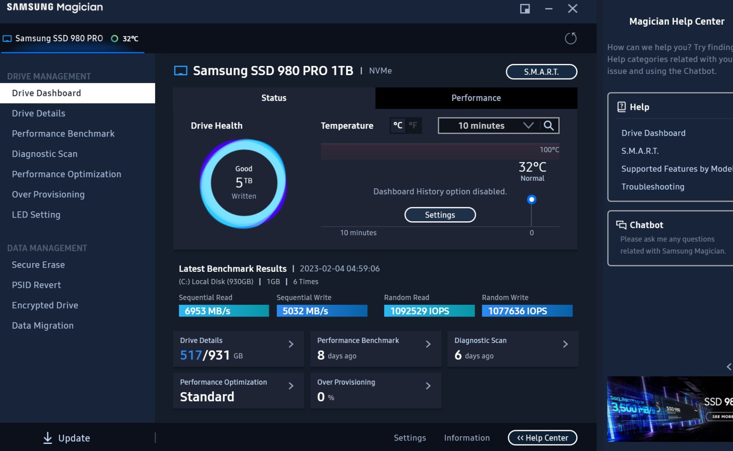Click the Sequential Write 5032 MB/s bar

[x=322, y=311]
